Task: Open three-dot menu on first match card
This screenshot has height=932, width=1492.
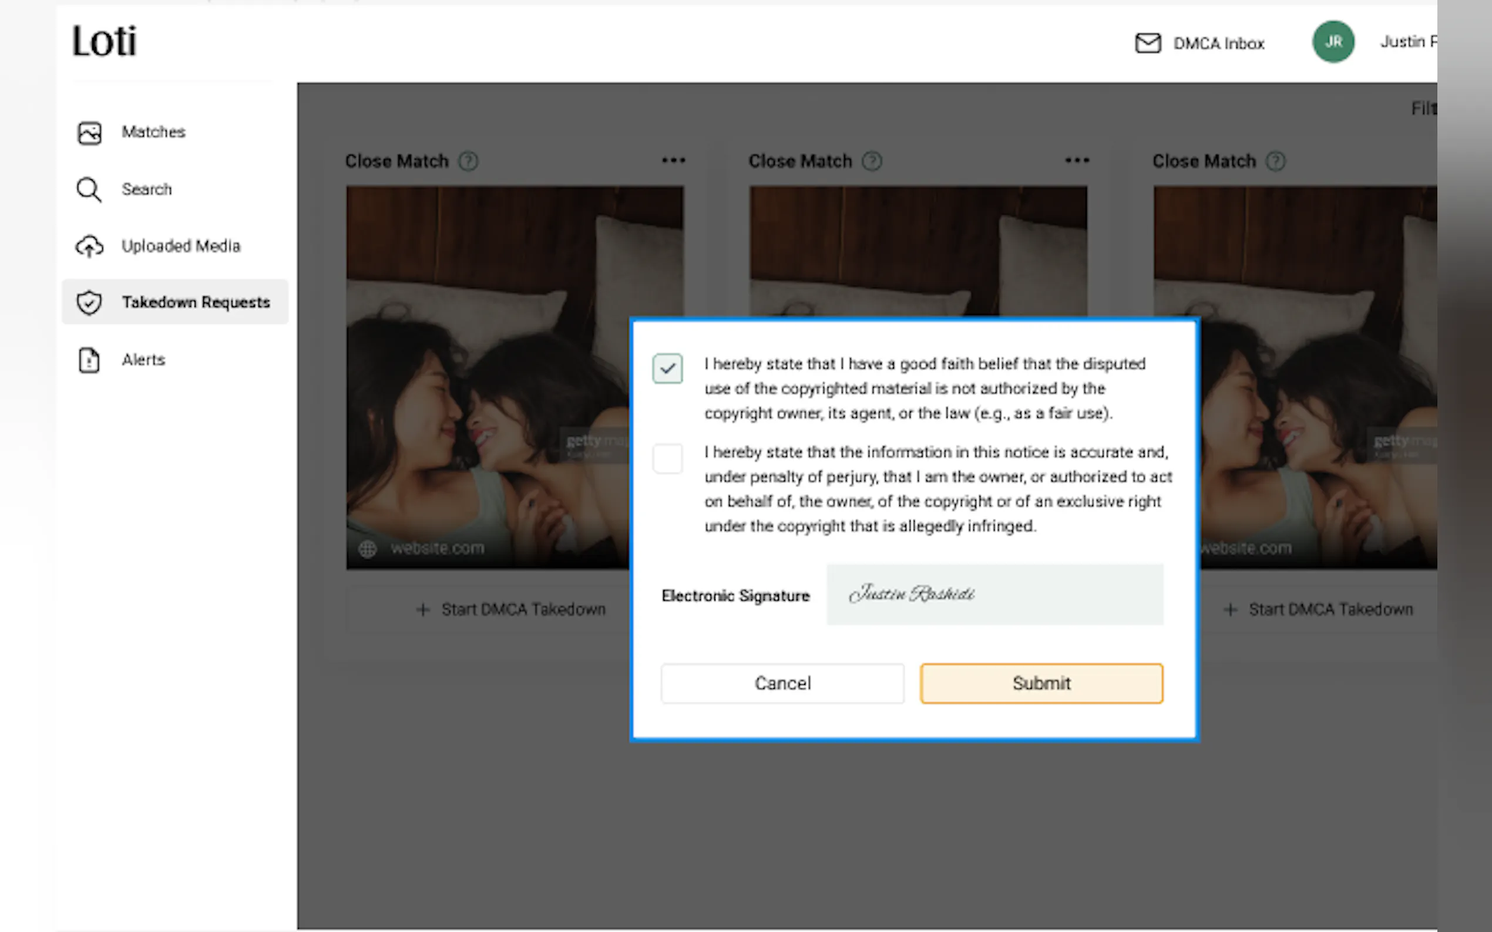Action: [673, 160]
